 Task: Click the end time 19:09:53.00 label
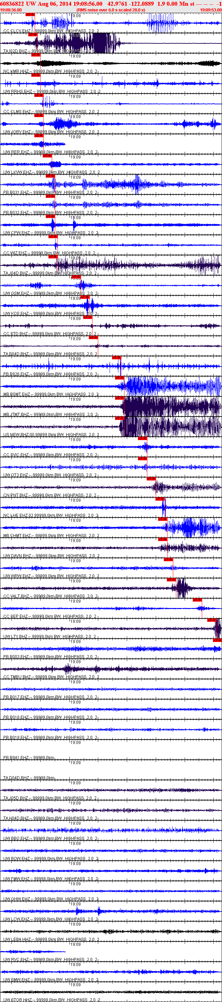coord(211,10)
